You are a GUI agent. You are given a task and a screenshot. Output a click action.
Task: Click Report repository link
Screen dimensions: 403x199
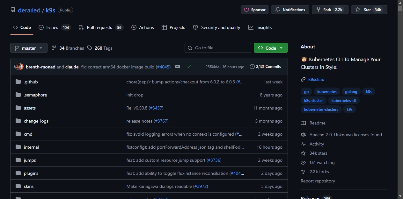tap(318, 181)
